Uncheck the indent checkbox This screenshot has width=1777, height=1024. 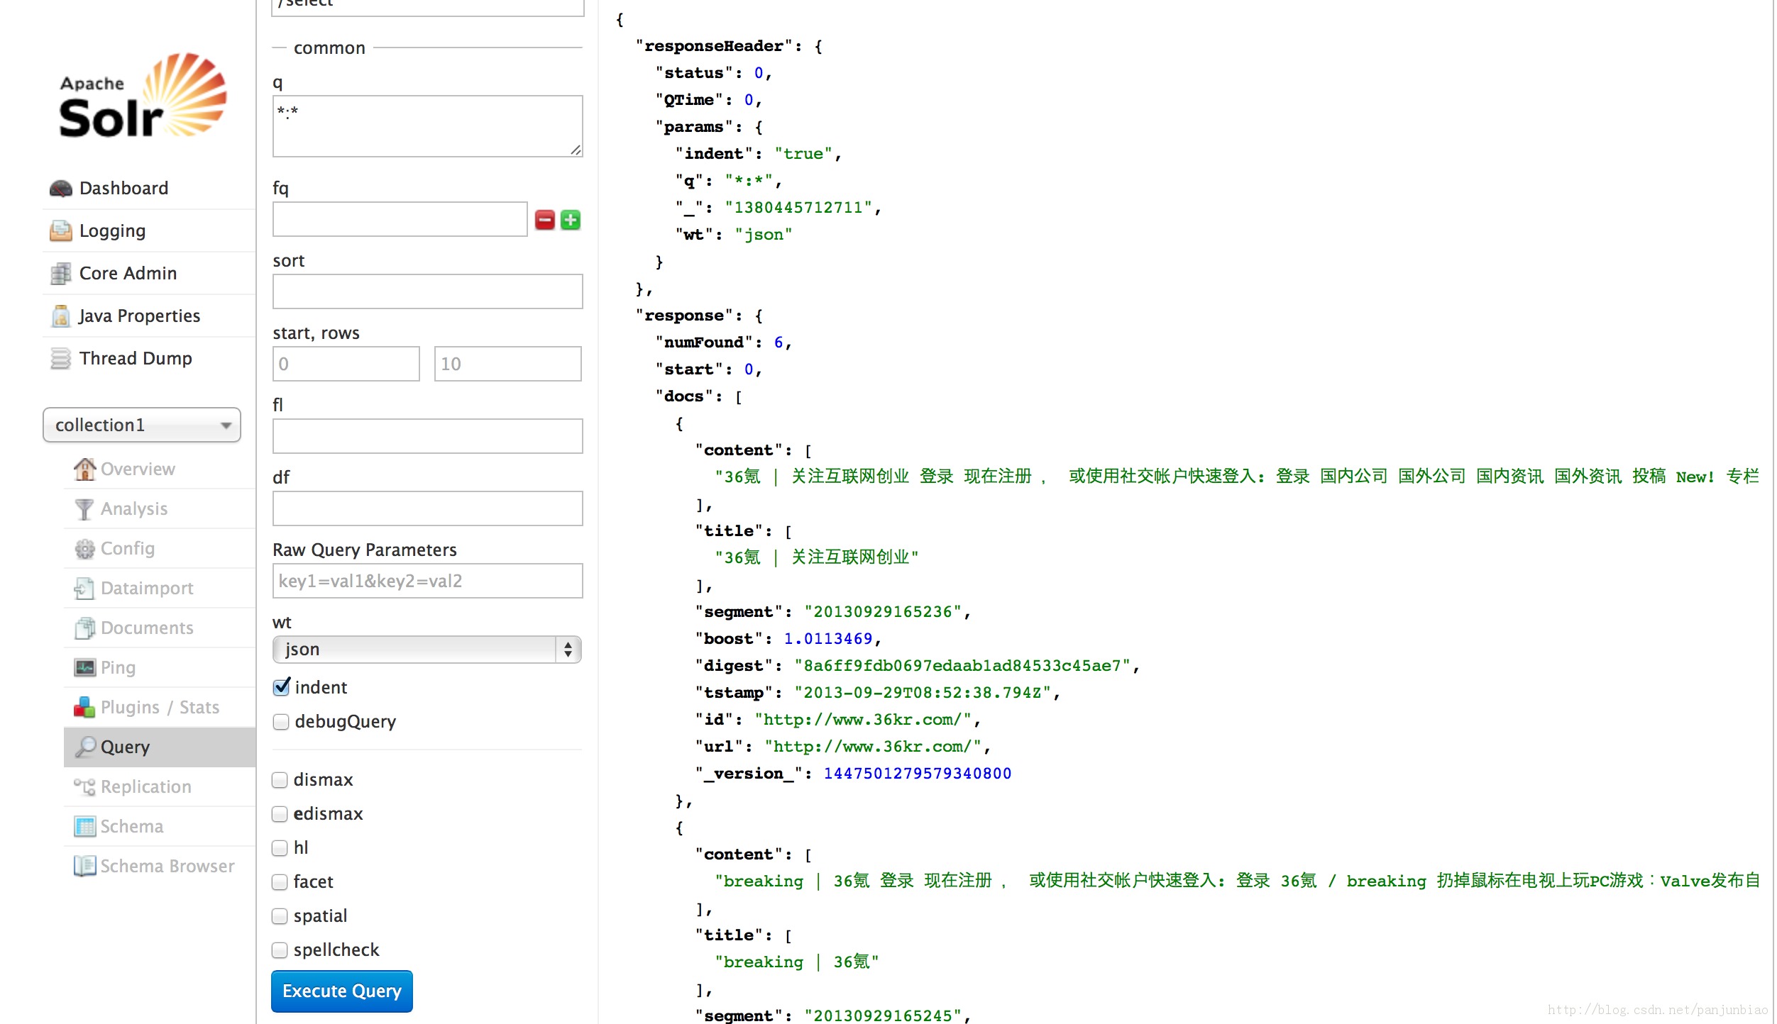(x=281, y=686)
